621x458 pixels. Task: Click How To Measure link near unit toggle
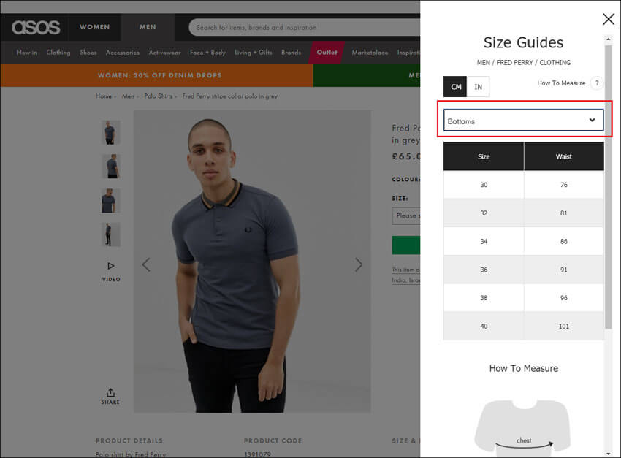561,83
